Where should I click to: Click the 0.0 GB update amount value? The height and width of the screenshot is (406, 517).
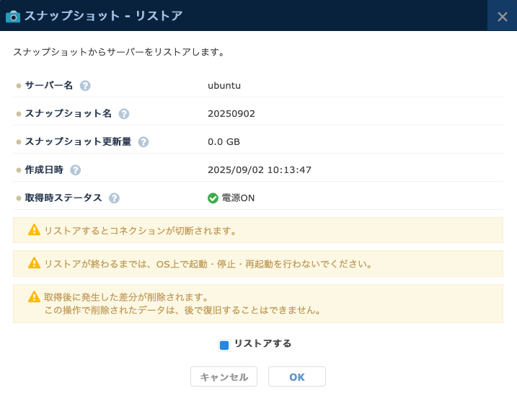point(224,141)
